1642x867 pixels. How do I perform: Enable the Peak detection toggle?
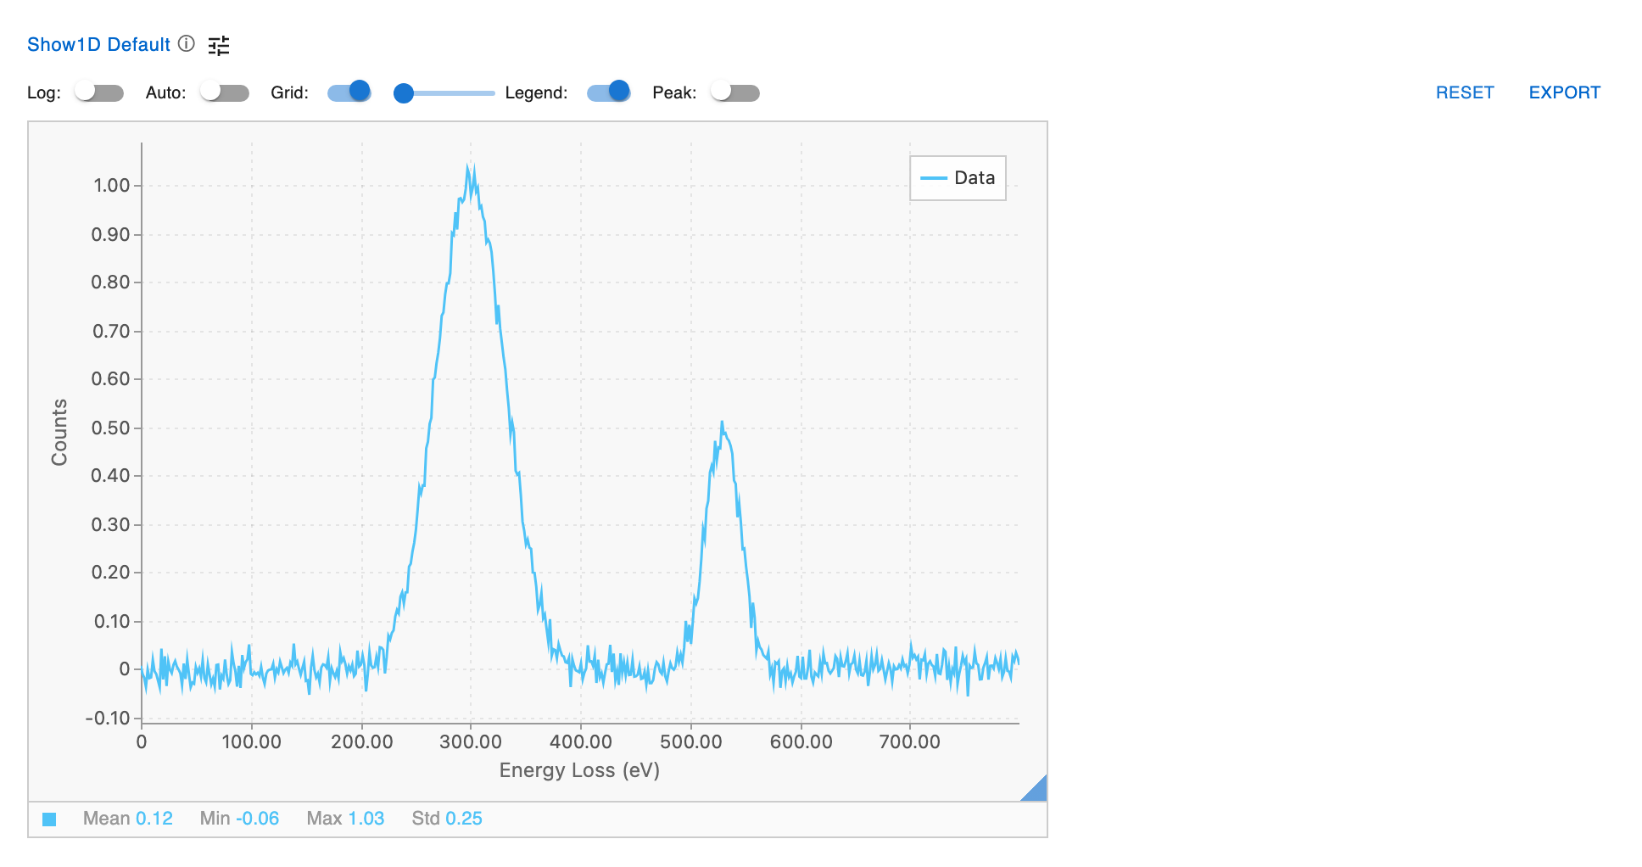[735, 92]
